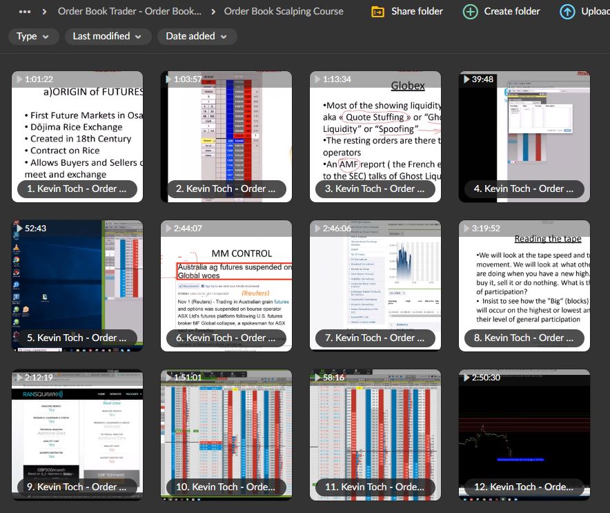Viewport: 610px width, 513px height.
Task: Click the play icon on video 1
Action: [19, 79]
